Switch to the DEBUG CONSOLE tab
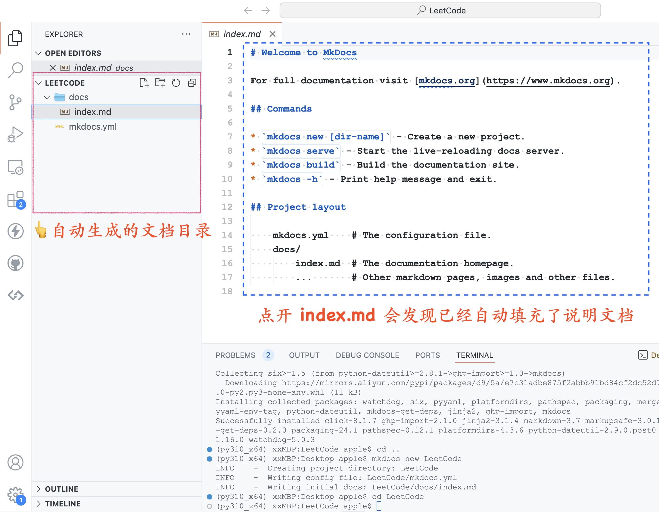 367,355
